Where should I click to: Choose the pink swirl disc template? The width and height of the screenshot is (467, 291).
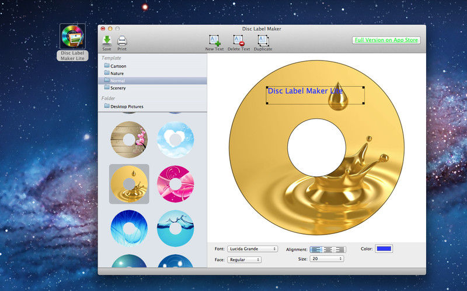[x=176, y=184]
